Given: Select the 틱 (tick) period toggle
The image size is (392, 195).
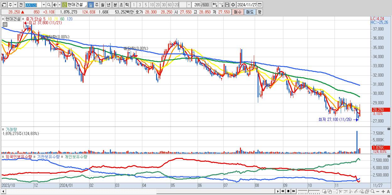Looking at the screenshot, I should [127, 5].
